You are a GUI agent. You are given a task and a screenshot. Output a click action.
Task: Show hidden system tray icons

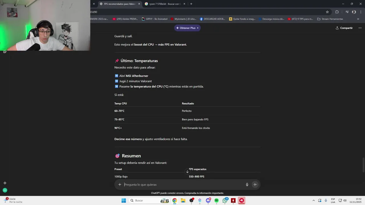(x=314, y=200)
